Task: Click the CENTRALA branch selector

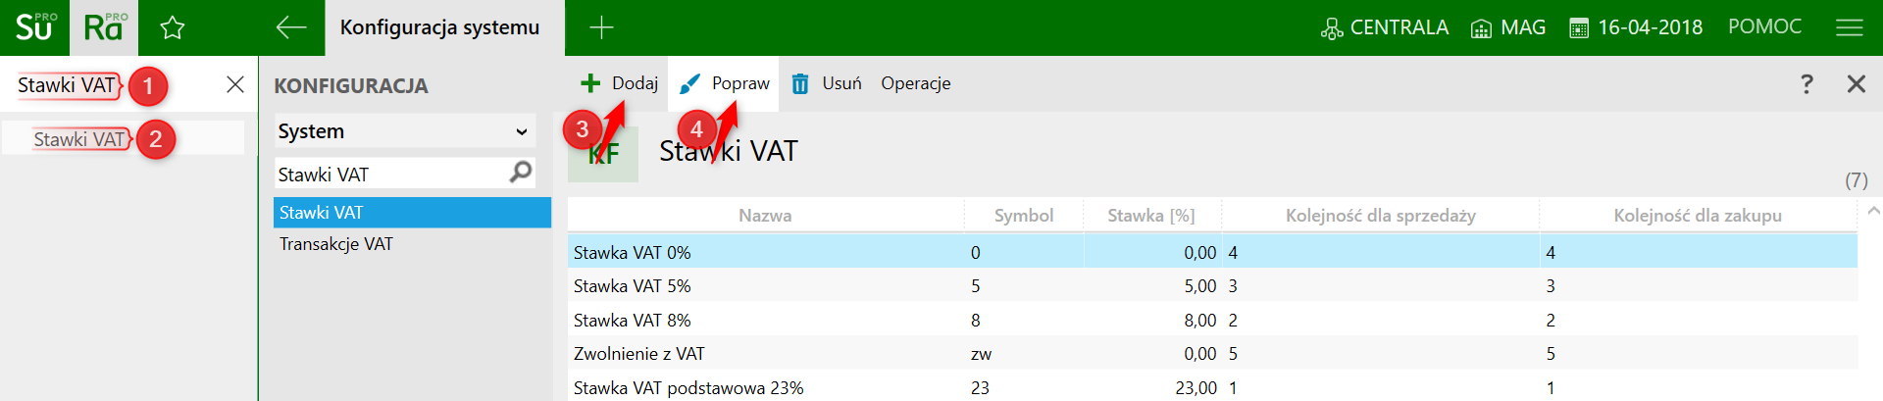Action: point(1385,27)
